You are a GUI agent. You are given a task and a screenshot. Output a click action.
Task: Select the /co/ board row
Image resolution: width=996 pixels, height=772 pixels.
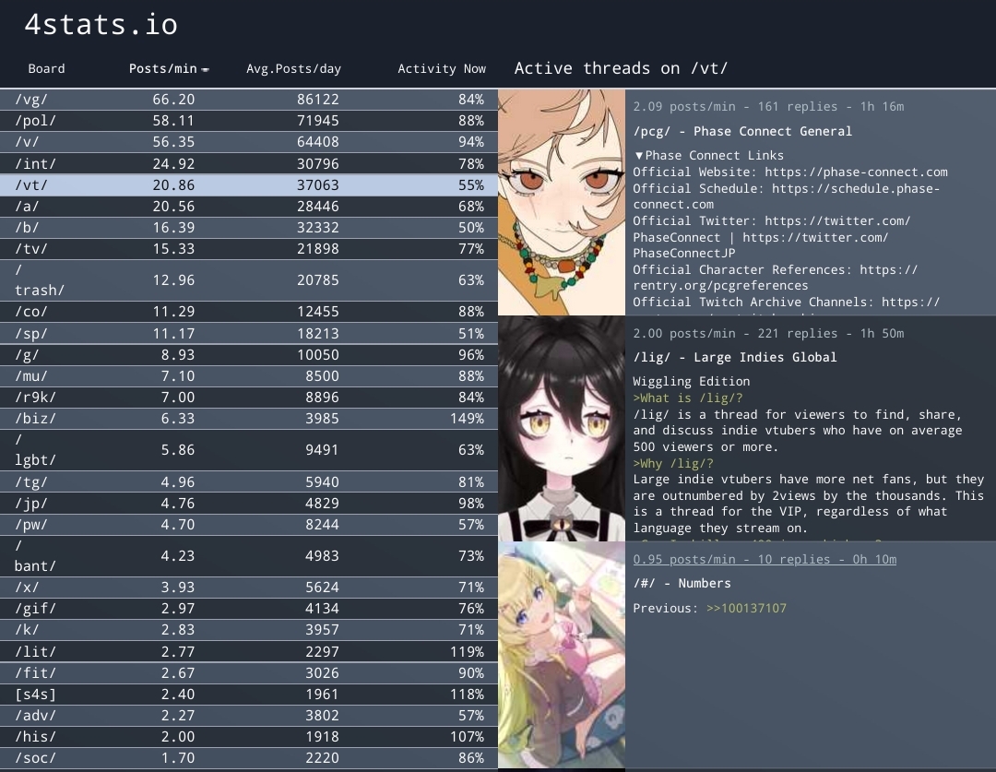pos(249,312)
